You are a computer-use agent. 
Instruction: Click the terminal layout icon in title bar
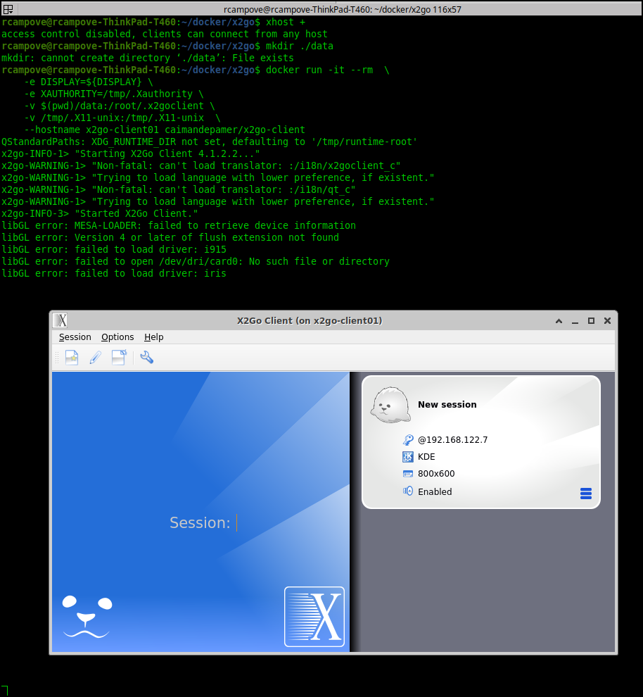tap(8, 9)
